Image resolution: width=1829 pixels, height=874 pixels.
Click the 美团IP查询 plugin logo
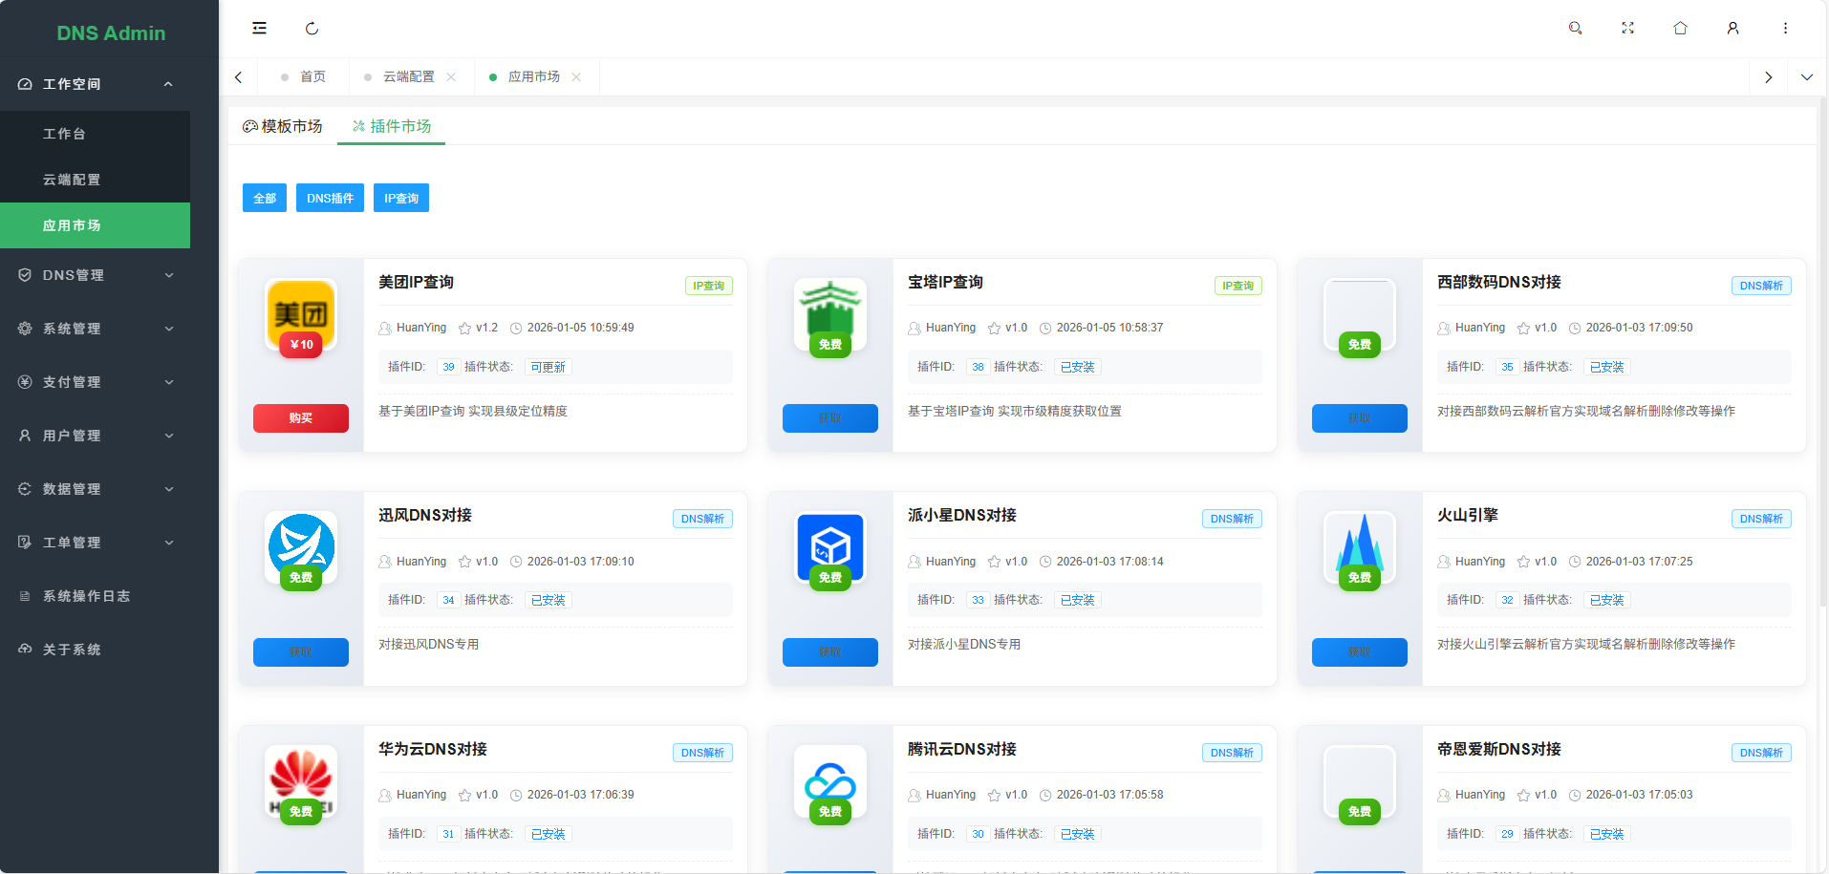(301, 314)
